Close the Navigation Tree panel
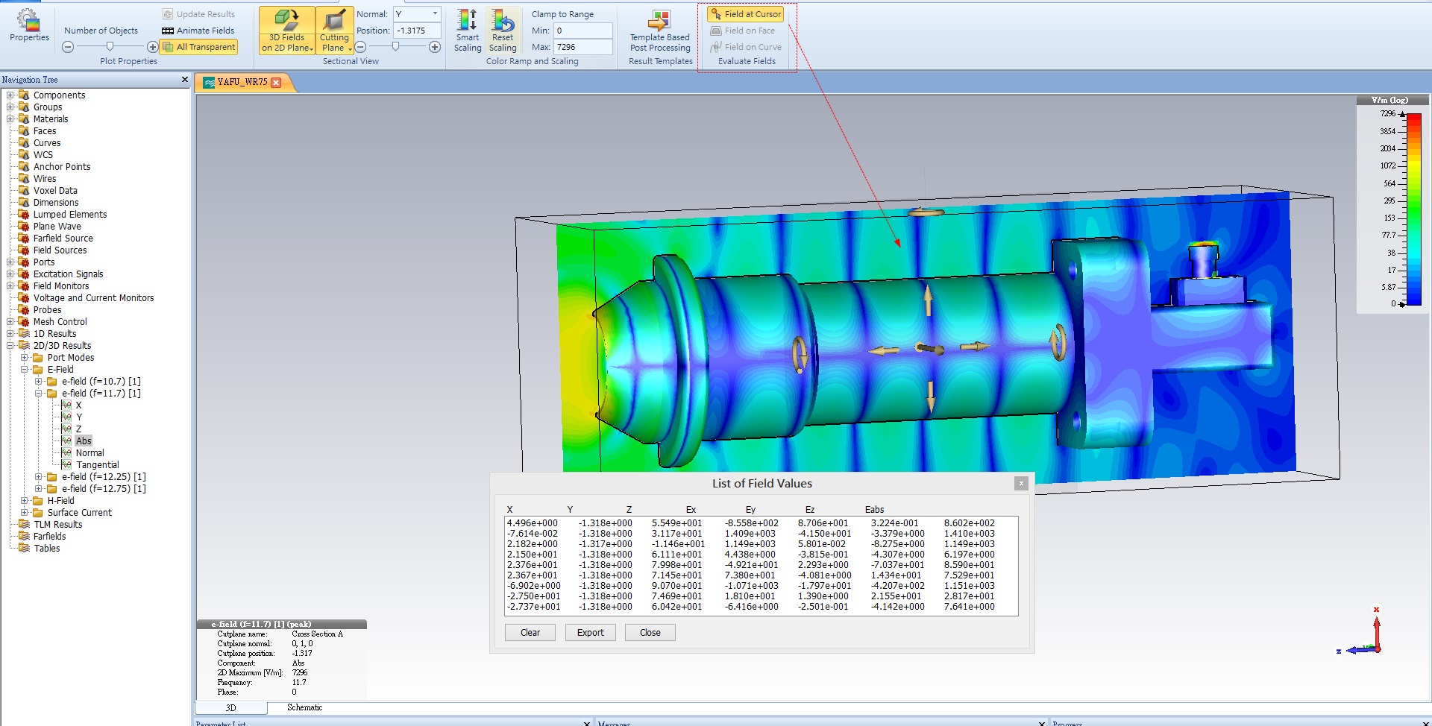The width and height of the screenshot is (1432, 726). pyautogui.click(x=185, y=80)
